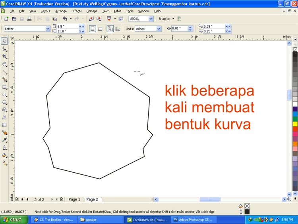This screenshot has width=298, height=224.
Task: Select the Fill bucket tool
Action: coord(4,155)
